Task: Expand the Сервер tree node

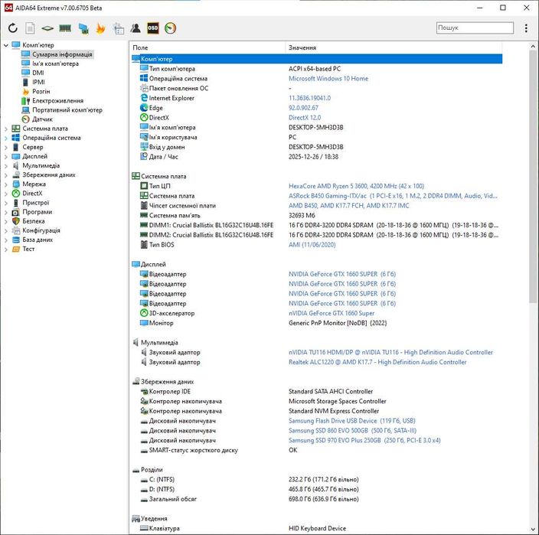Action: pyautogui.click(x=6, y=148)
